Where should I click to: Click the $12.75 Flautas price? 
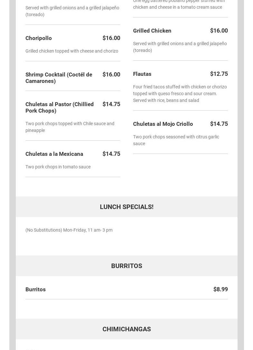pos(219,74)
